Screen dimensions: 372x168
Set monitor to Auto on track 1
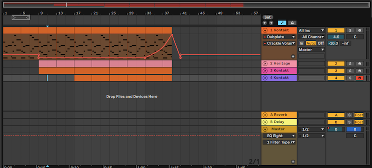click(311, 43)
